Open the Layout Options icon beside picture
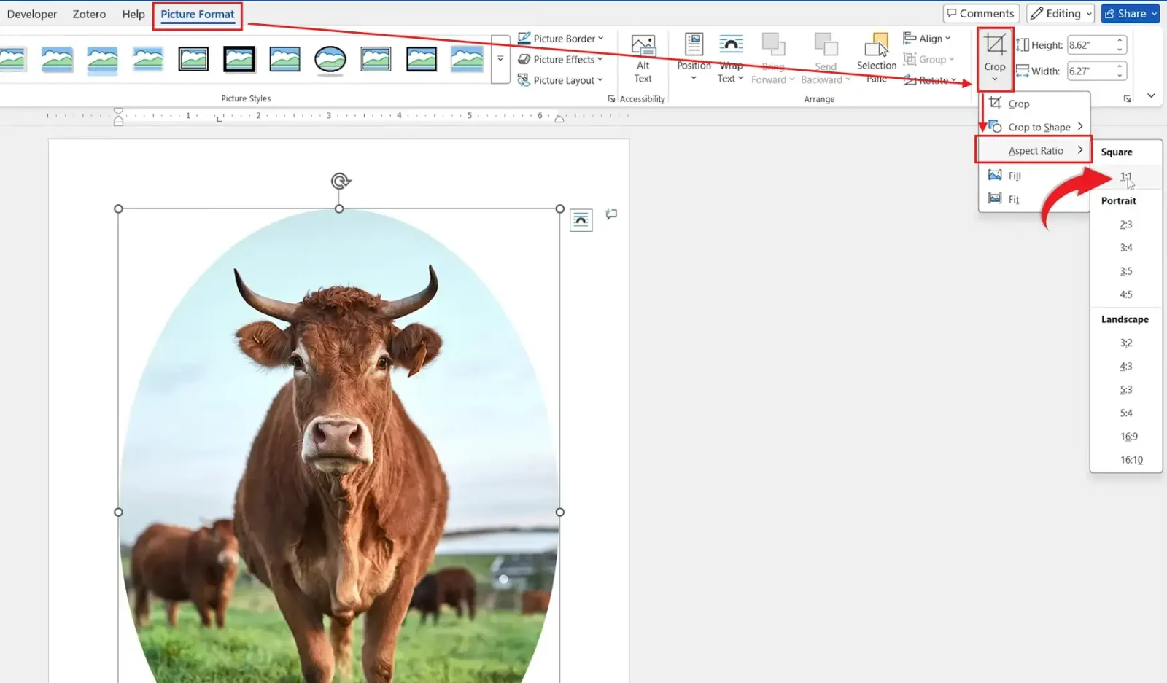Image resolution: width=1167 pixels, height=683 pixels. point(581,219)
